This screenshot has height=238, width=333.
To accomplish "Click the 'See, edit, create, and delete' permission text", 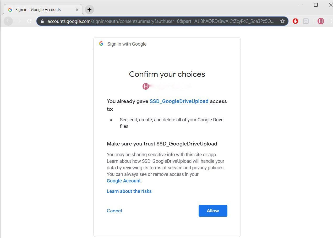I will click(x=172, y=123).
